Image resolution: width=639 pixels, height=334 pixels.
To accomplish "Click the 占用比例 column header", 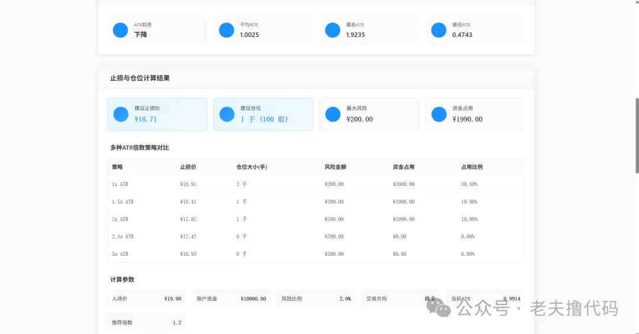I will (472, 167).
